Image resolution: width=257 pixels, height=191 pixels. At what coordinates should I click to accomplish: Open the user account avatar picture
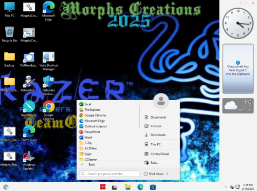coord(161,101)
